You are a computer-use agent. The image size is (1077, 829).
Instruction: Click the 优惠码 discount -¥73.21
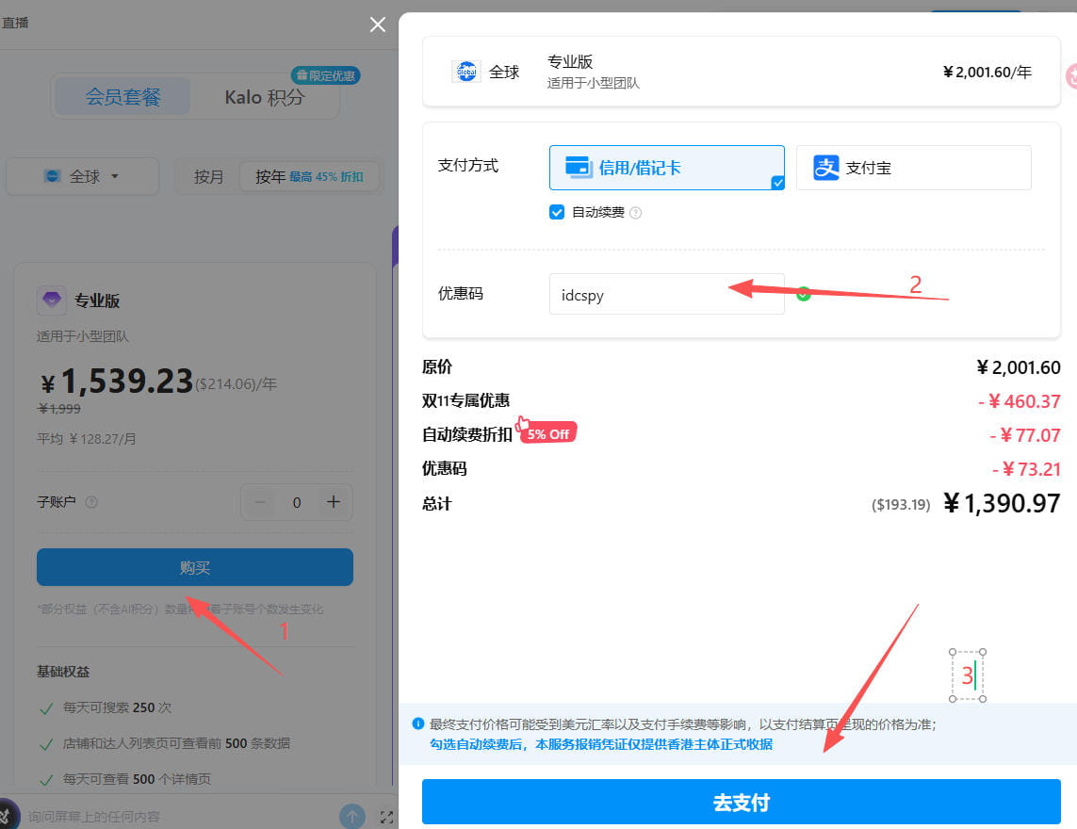[1026, 469]
